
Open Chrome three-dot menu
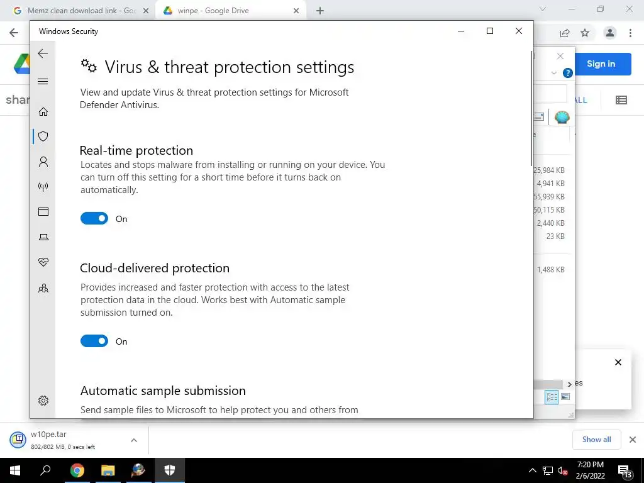[x=630, y=33]
